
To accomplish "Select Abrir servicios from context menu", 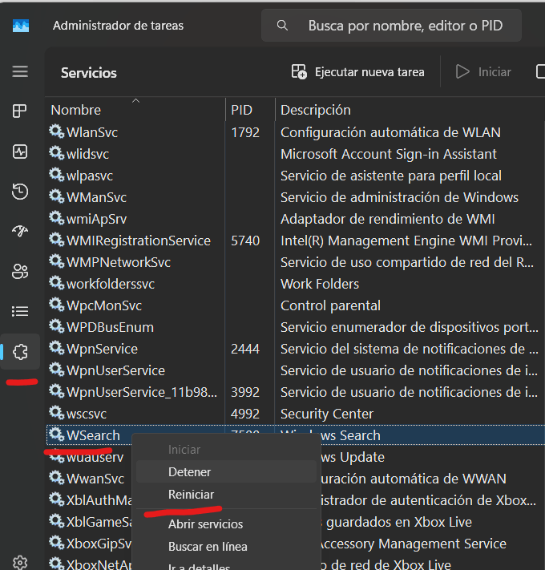I will click(x=226, y=524).
